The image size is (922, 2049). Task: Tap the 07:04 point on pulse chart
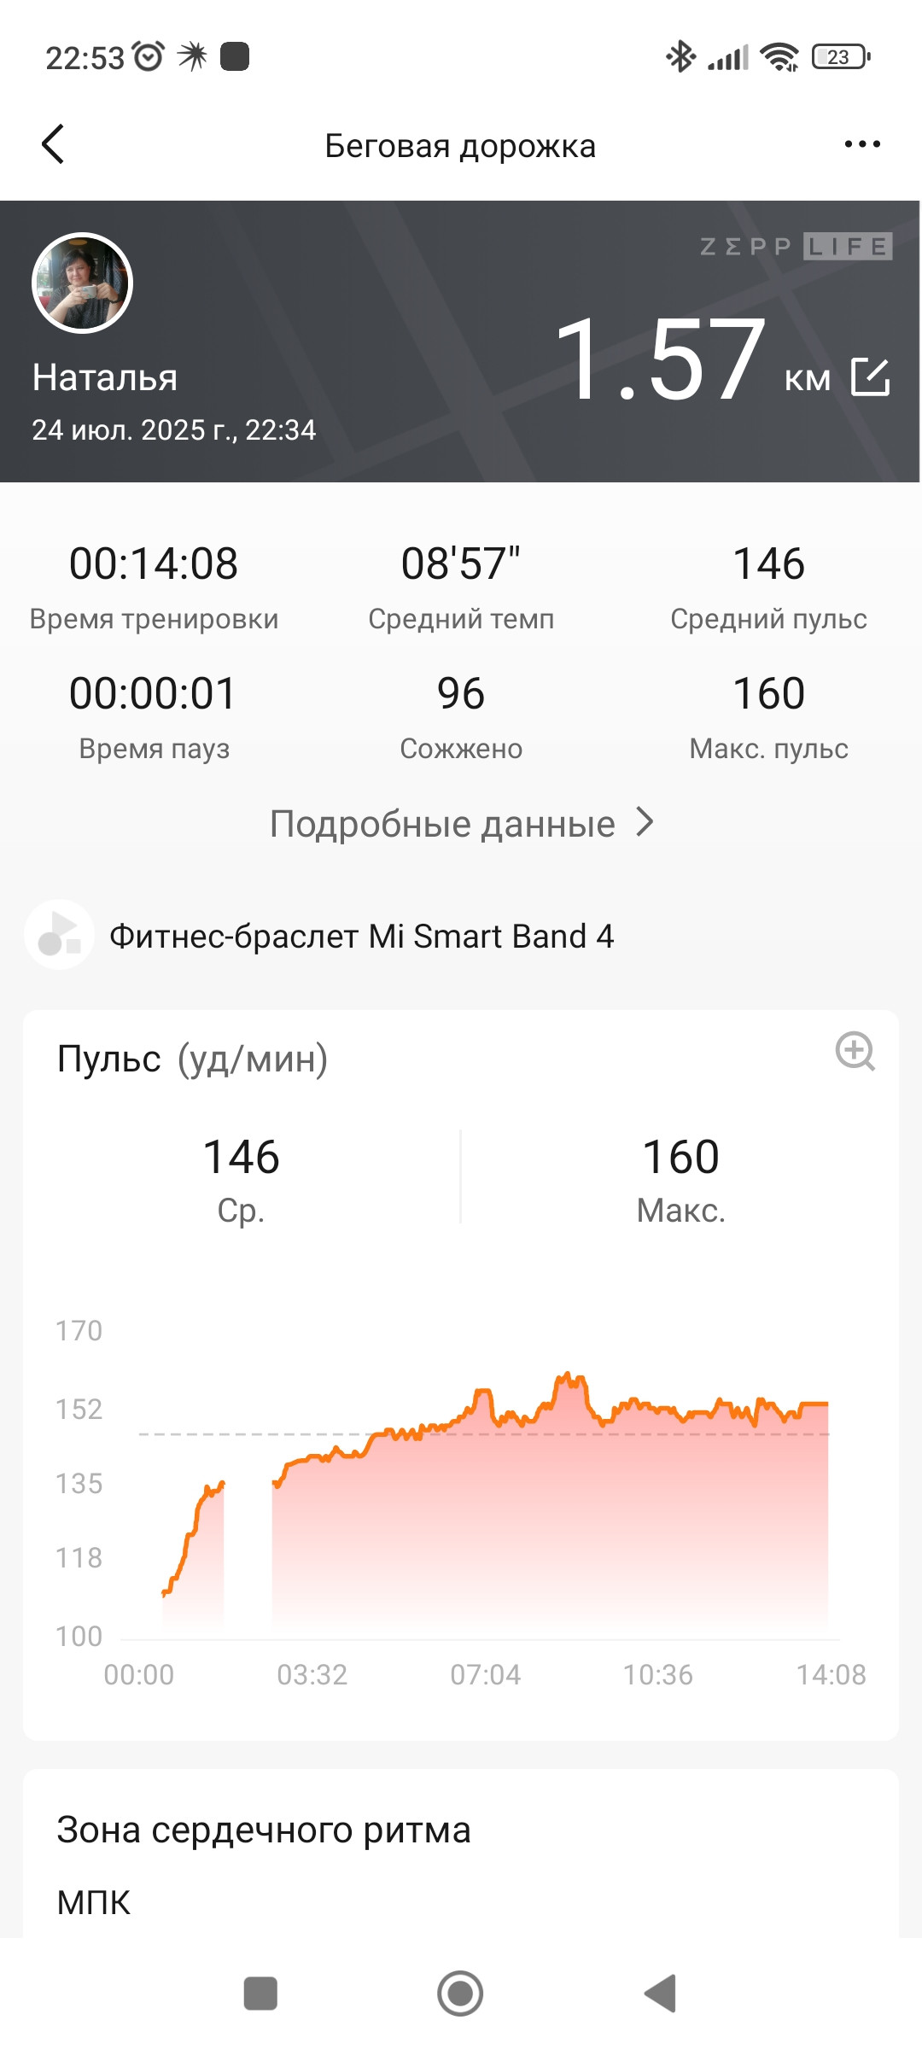click(485, 1674)
